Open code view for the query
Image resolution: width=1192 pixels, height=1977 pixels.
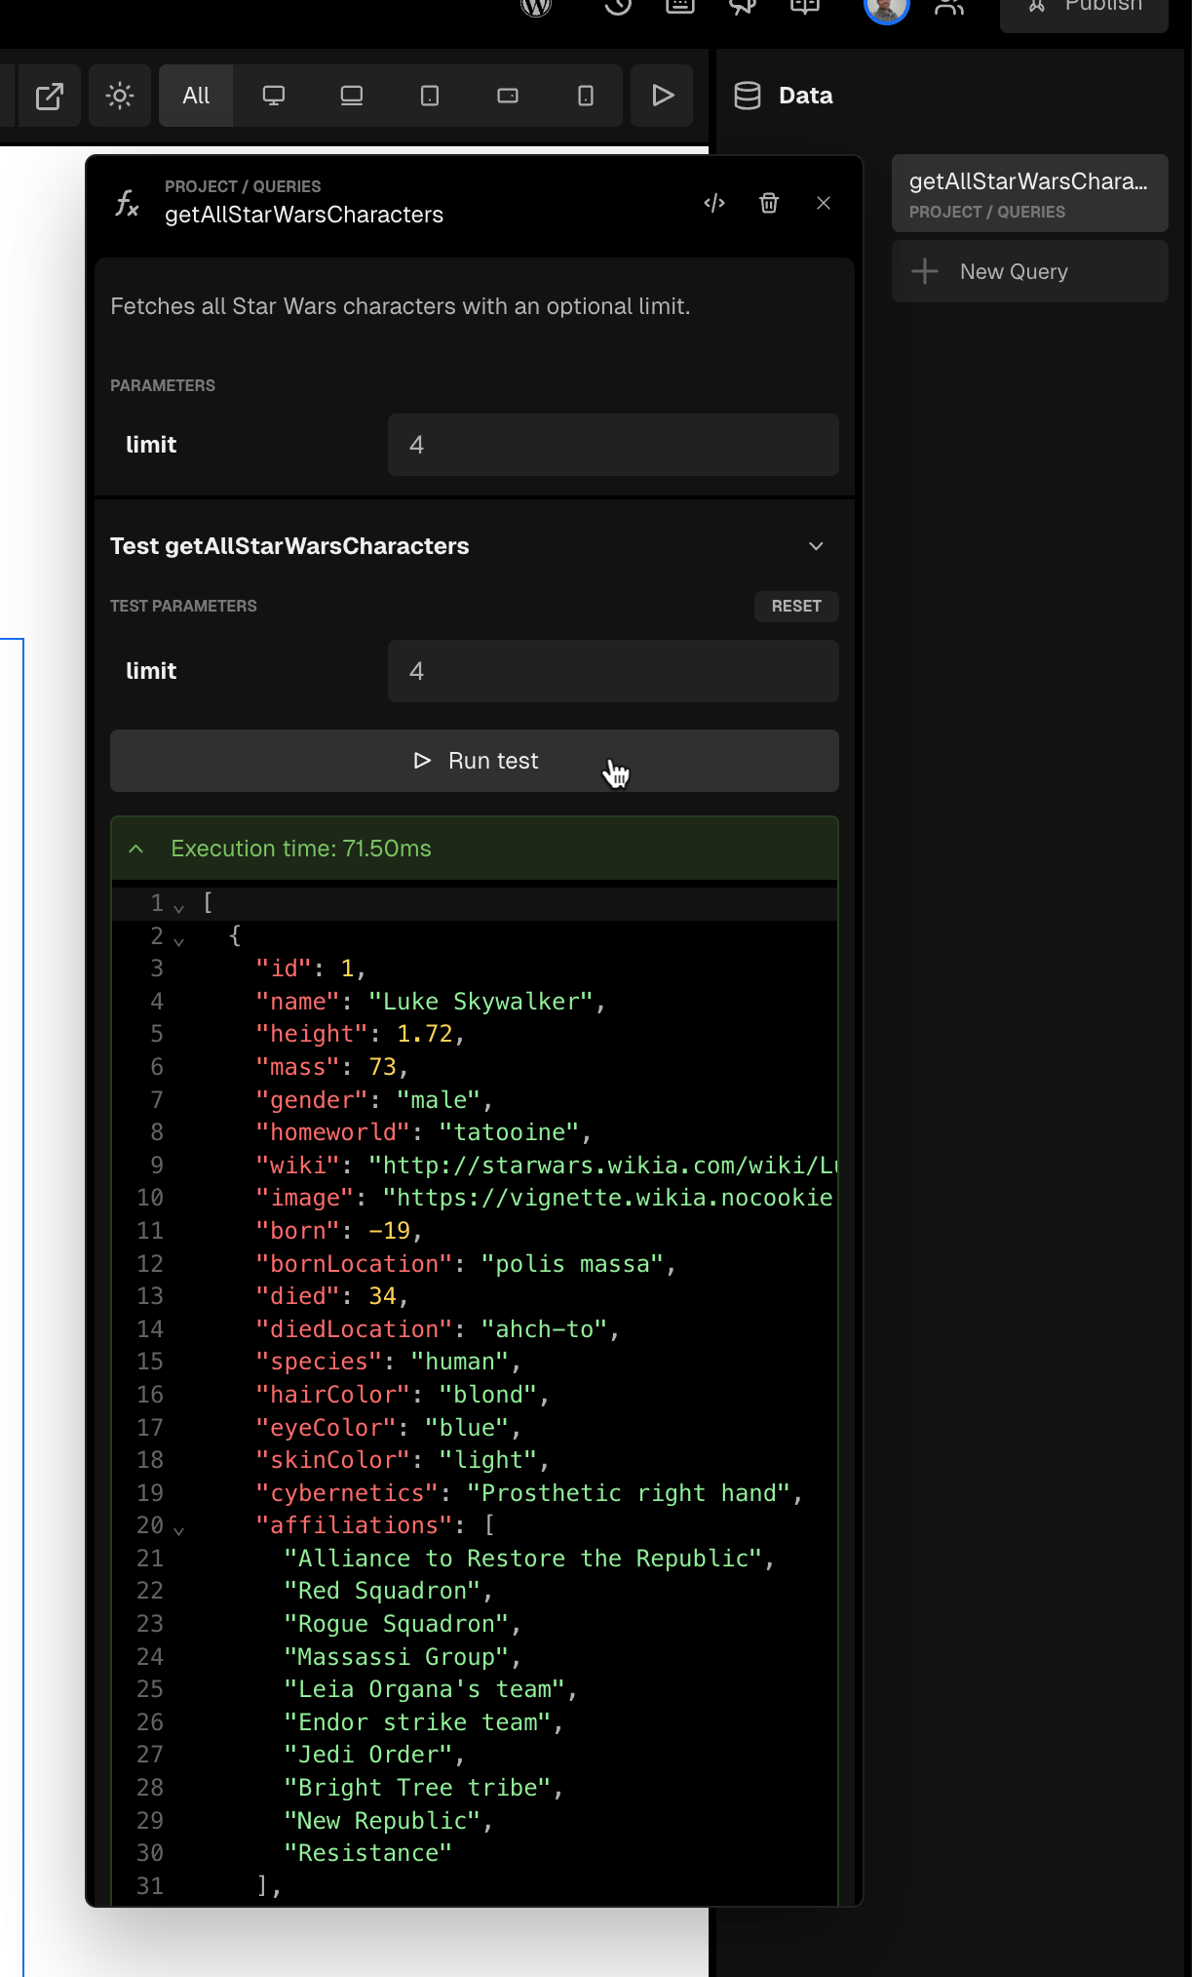click(714, 203)
